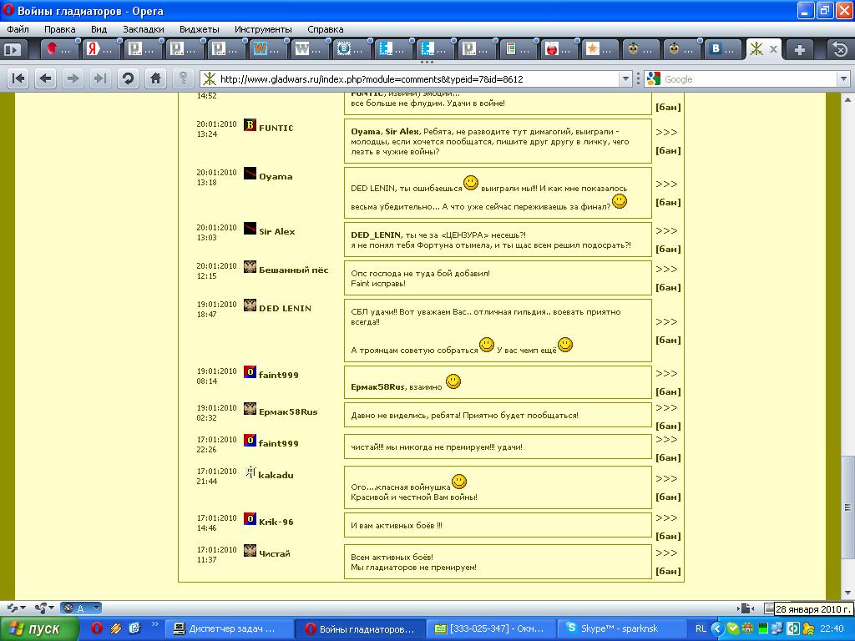Open the Google search engine dropdown
855x641 pixels.
coord(653,79)
